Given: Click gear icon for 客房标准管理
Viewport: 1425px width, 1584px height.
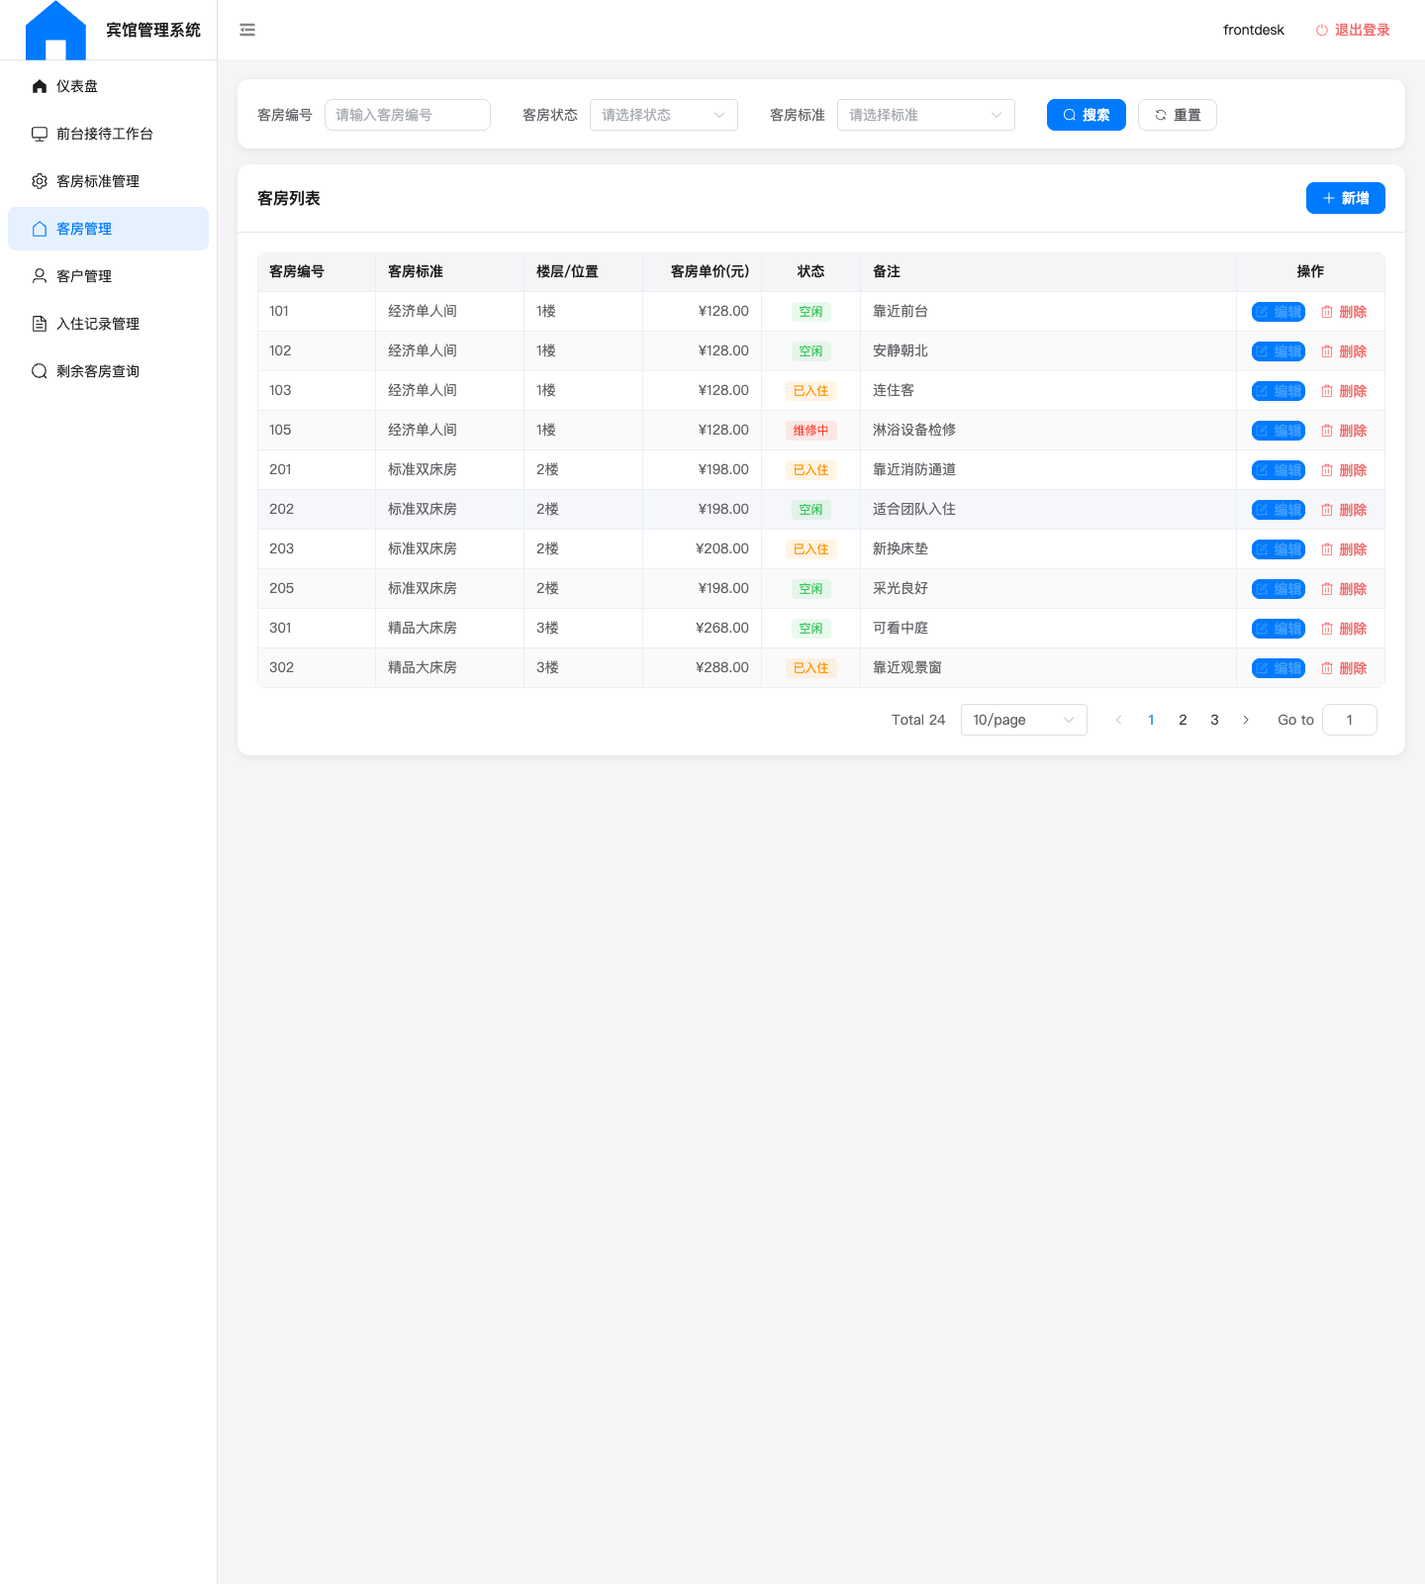Looking at the screenshot, I should tap(40, 181).
